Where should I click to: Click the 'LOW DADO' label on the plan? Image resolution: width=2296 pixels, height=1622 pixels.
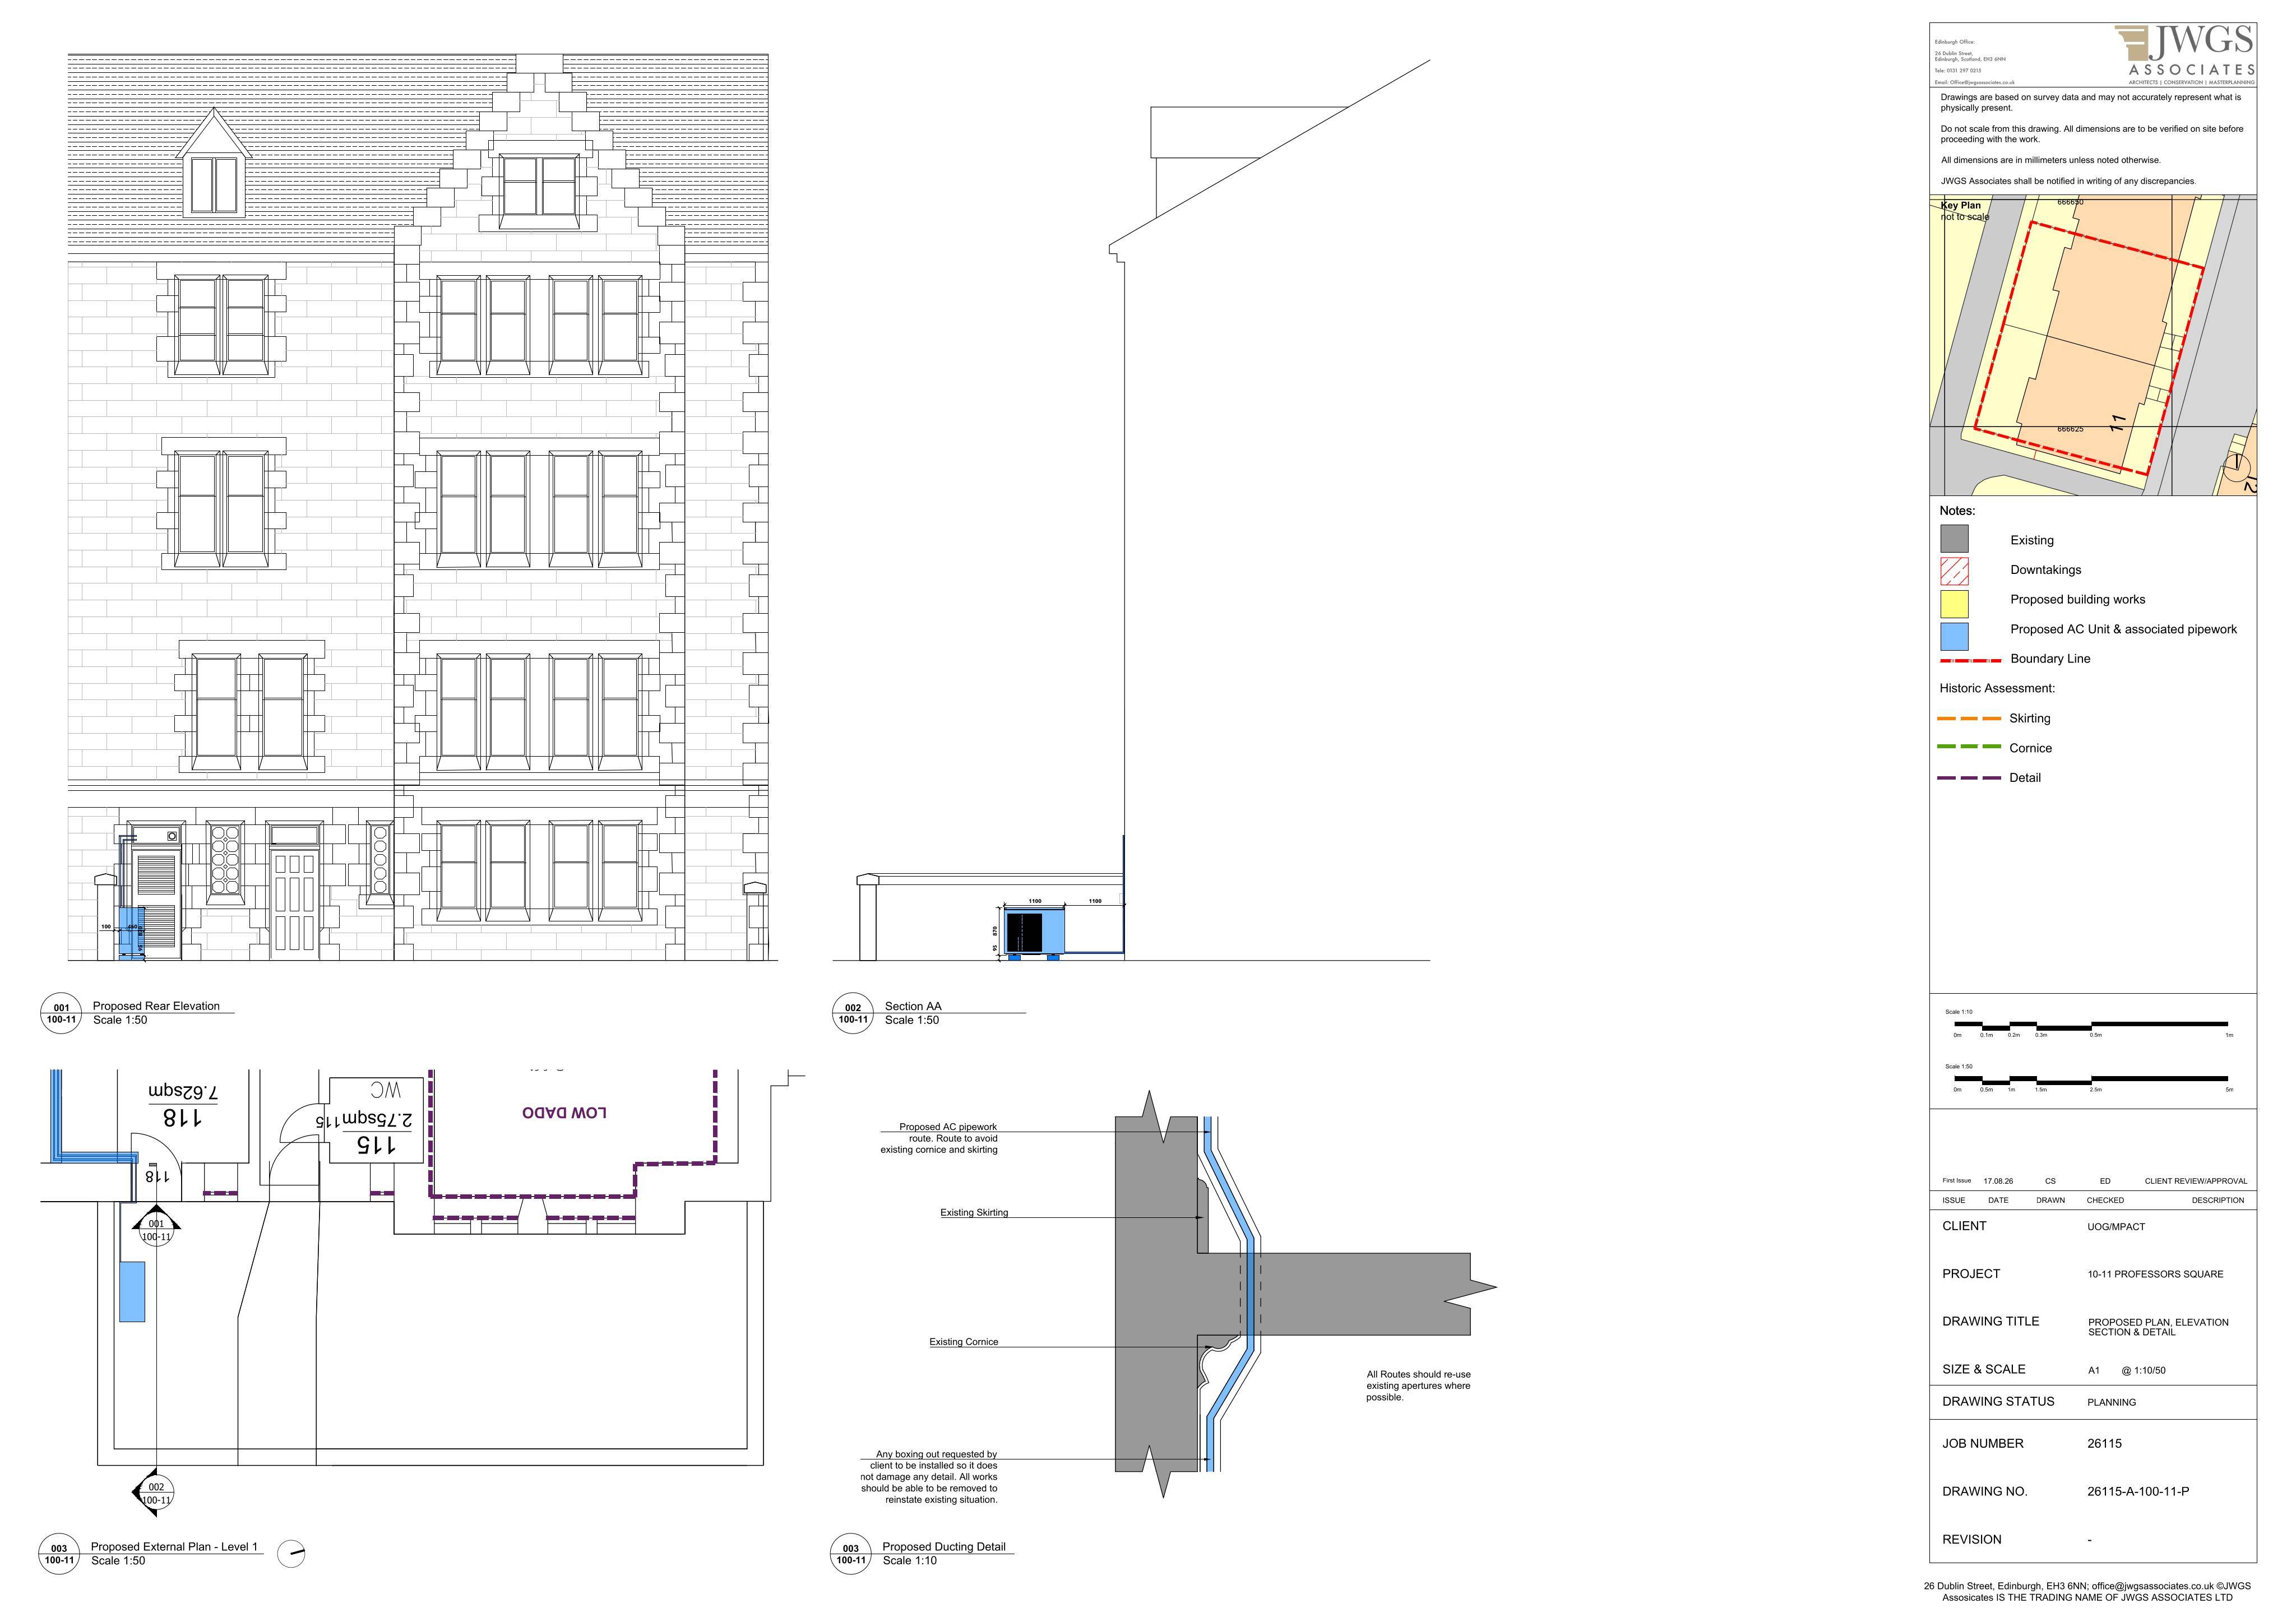point(564,1113)
